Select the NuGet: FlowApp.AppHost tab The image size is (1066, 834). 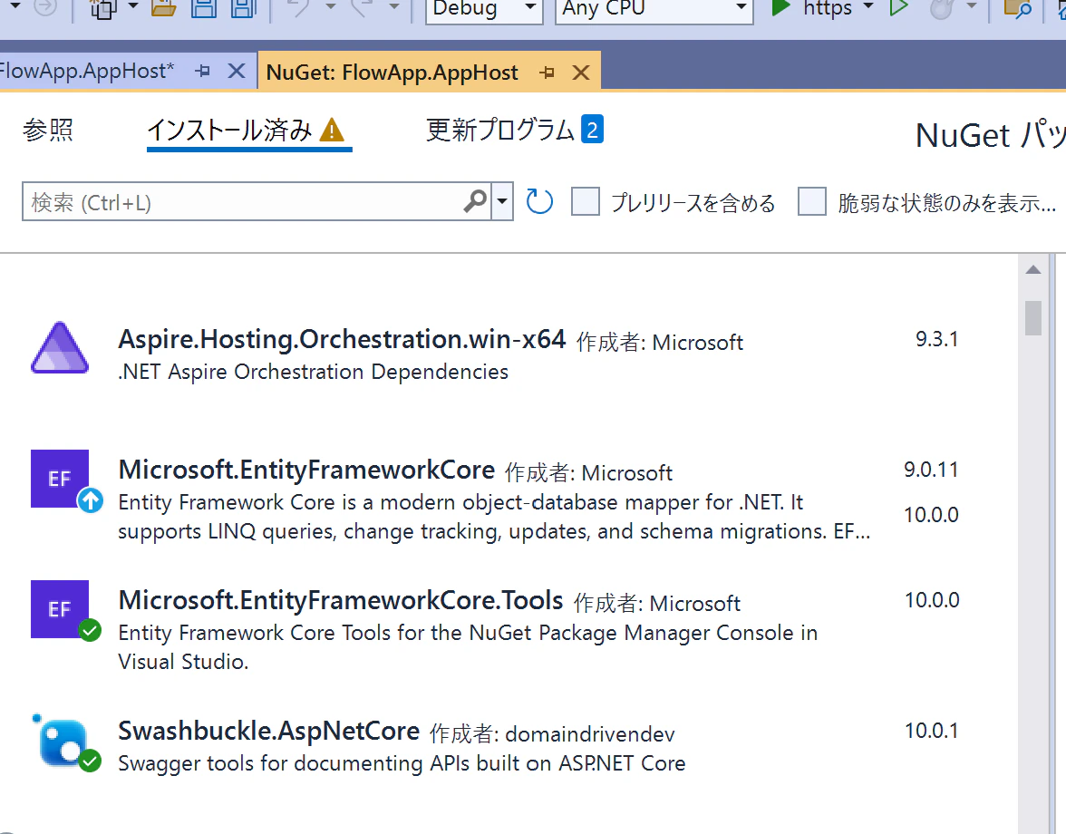pyautogui.click(x=392, y=72)
